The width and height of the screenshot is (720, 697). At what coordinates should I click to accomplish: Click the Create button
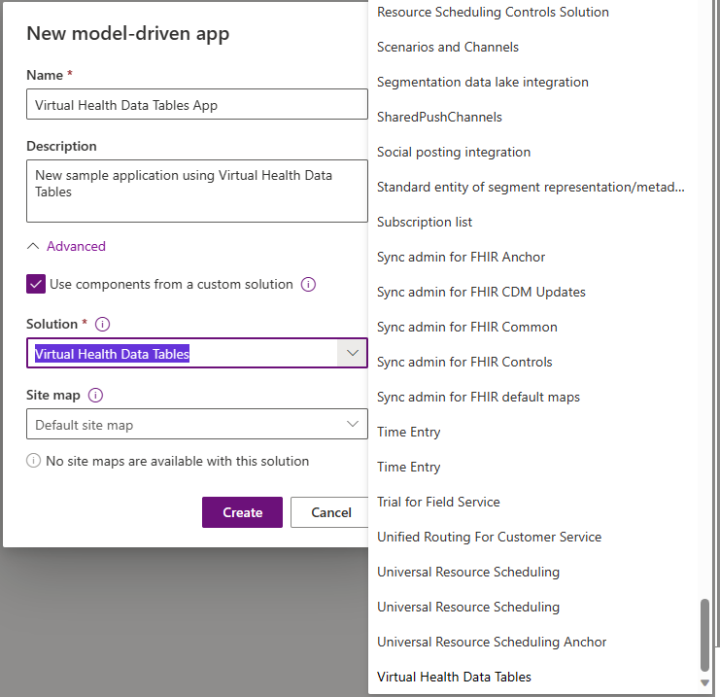pyautogui.click(x=243, y=512)
